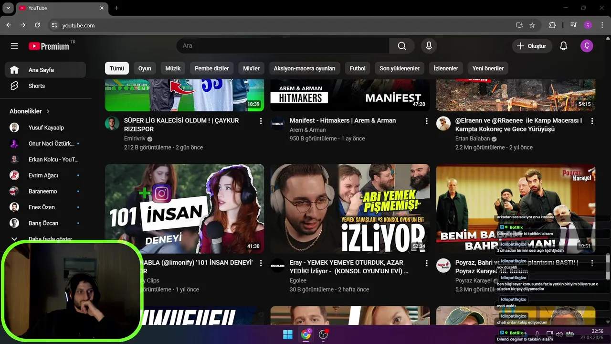Select Son yüklenenler filter chip

tap(400, 68)
